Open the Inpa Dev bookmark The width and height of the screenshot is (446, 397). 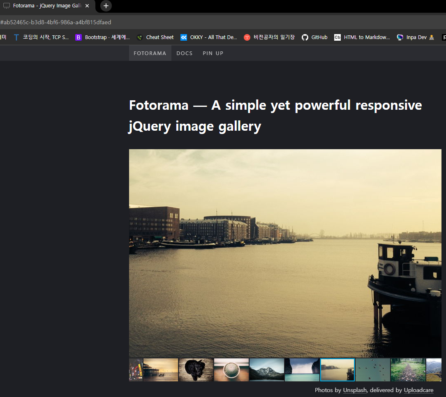click(416, 37)
